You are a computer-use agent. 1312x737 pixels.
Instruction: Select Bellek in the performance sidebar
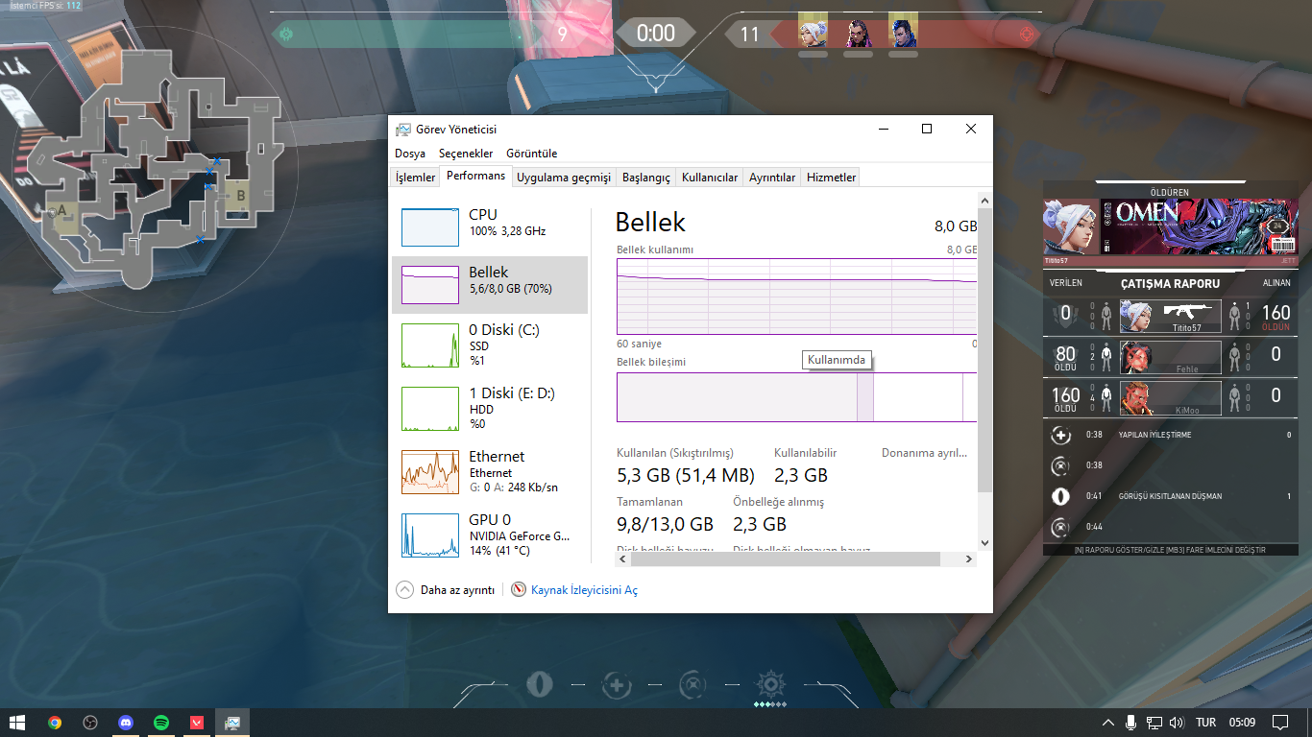490,285
